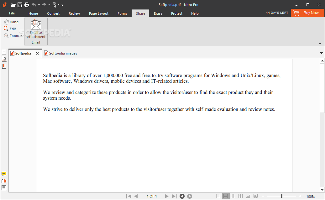Click the select tool cursor icon
This screenshot has width=325, height=200.
(x=55, y=5)
